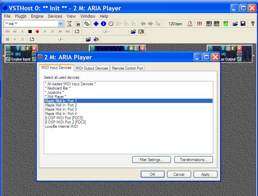Click the 120 bpm tempo display
258x196 pixels.
tap(175, 24)
